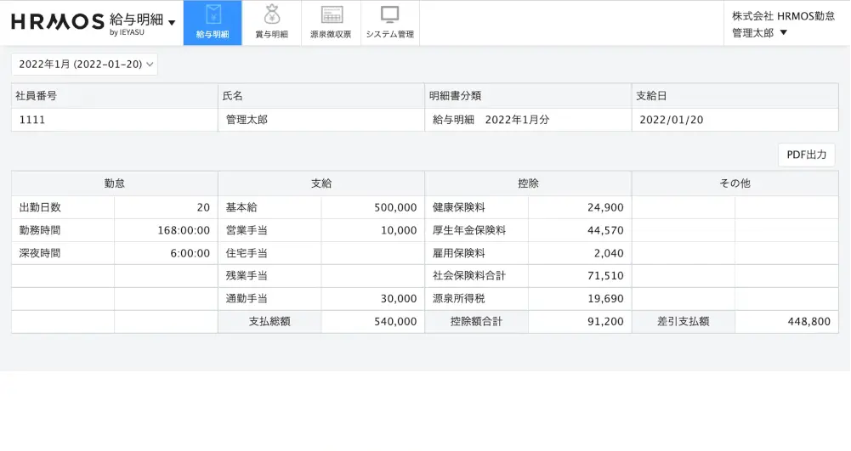The width and height of the screenshot is (851, 451).
Task: Click the 深夜時間 value 6:00:00
Action: tap(190, 253)
